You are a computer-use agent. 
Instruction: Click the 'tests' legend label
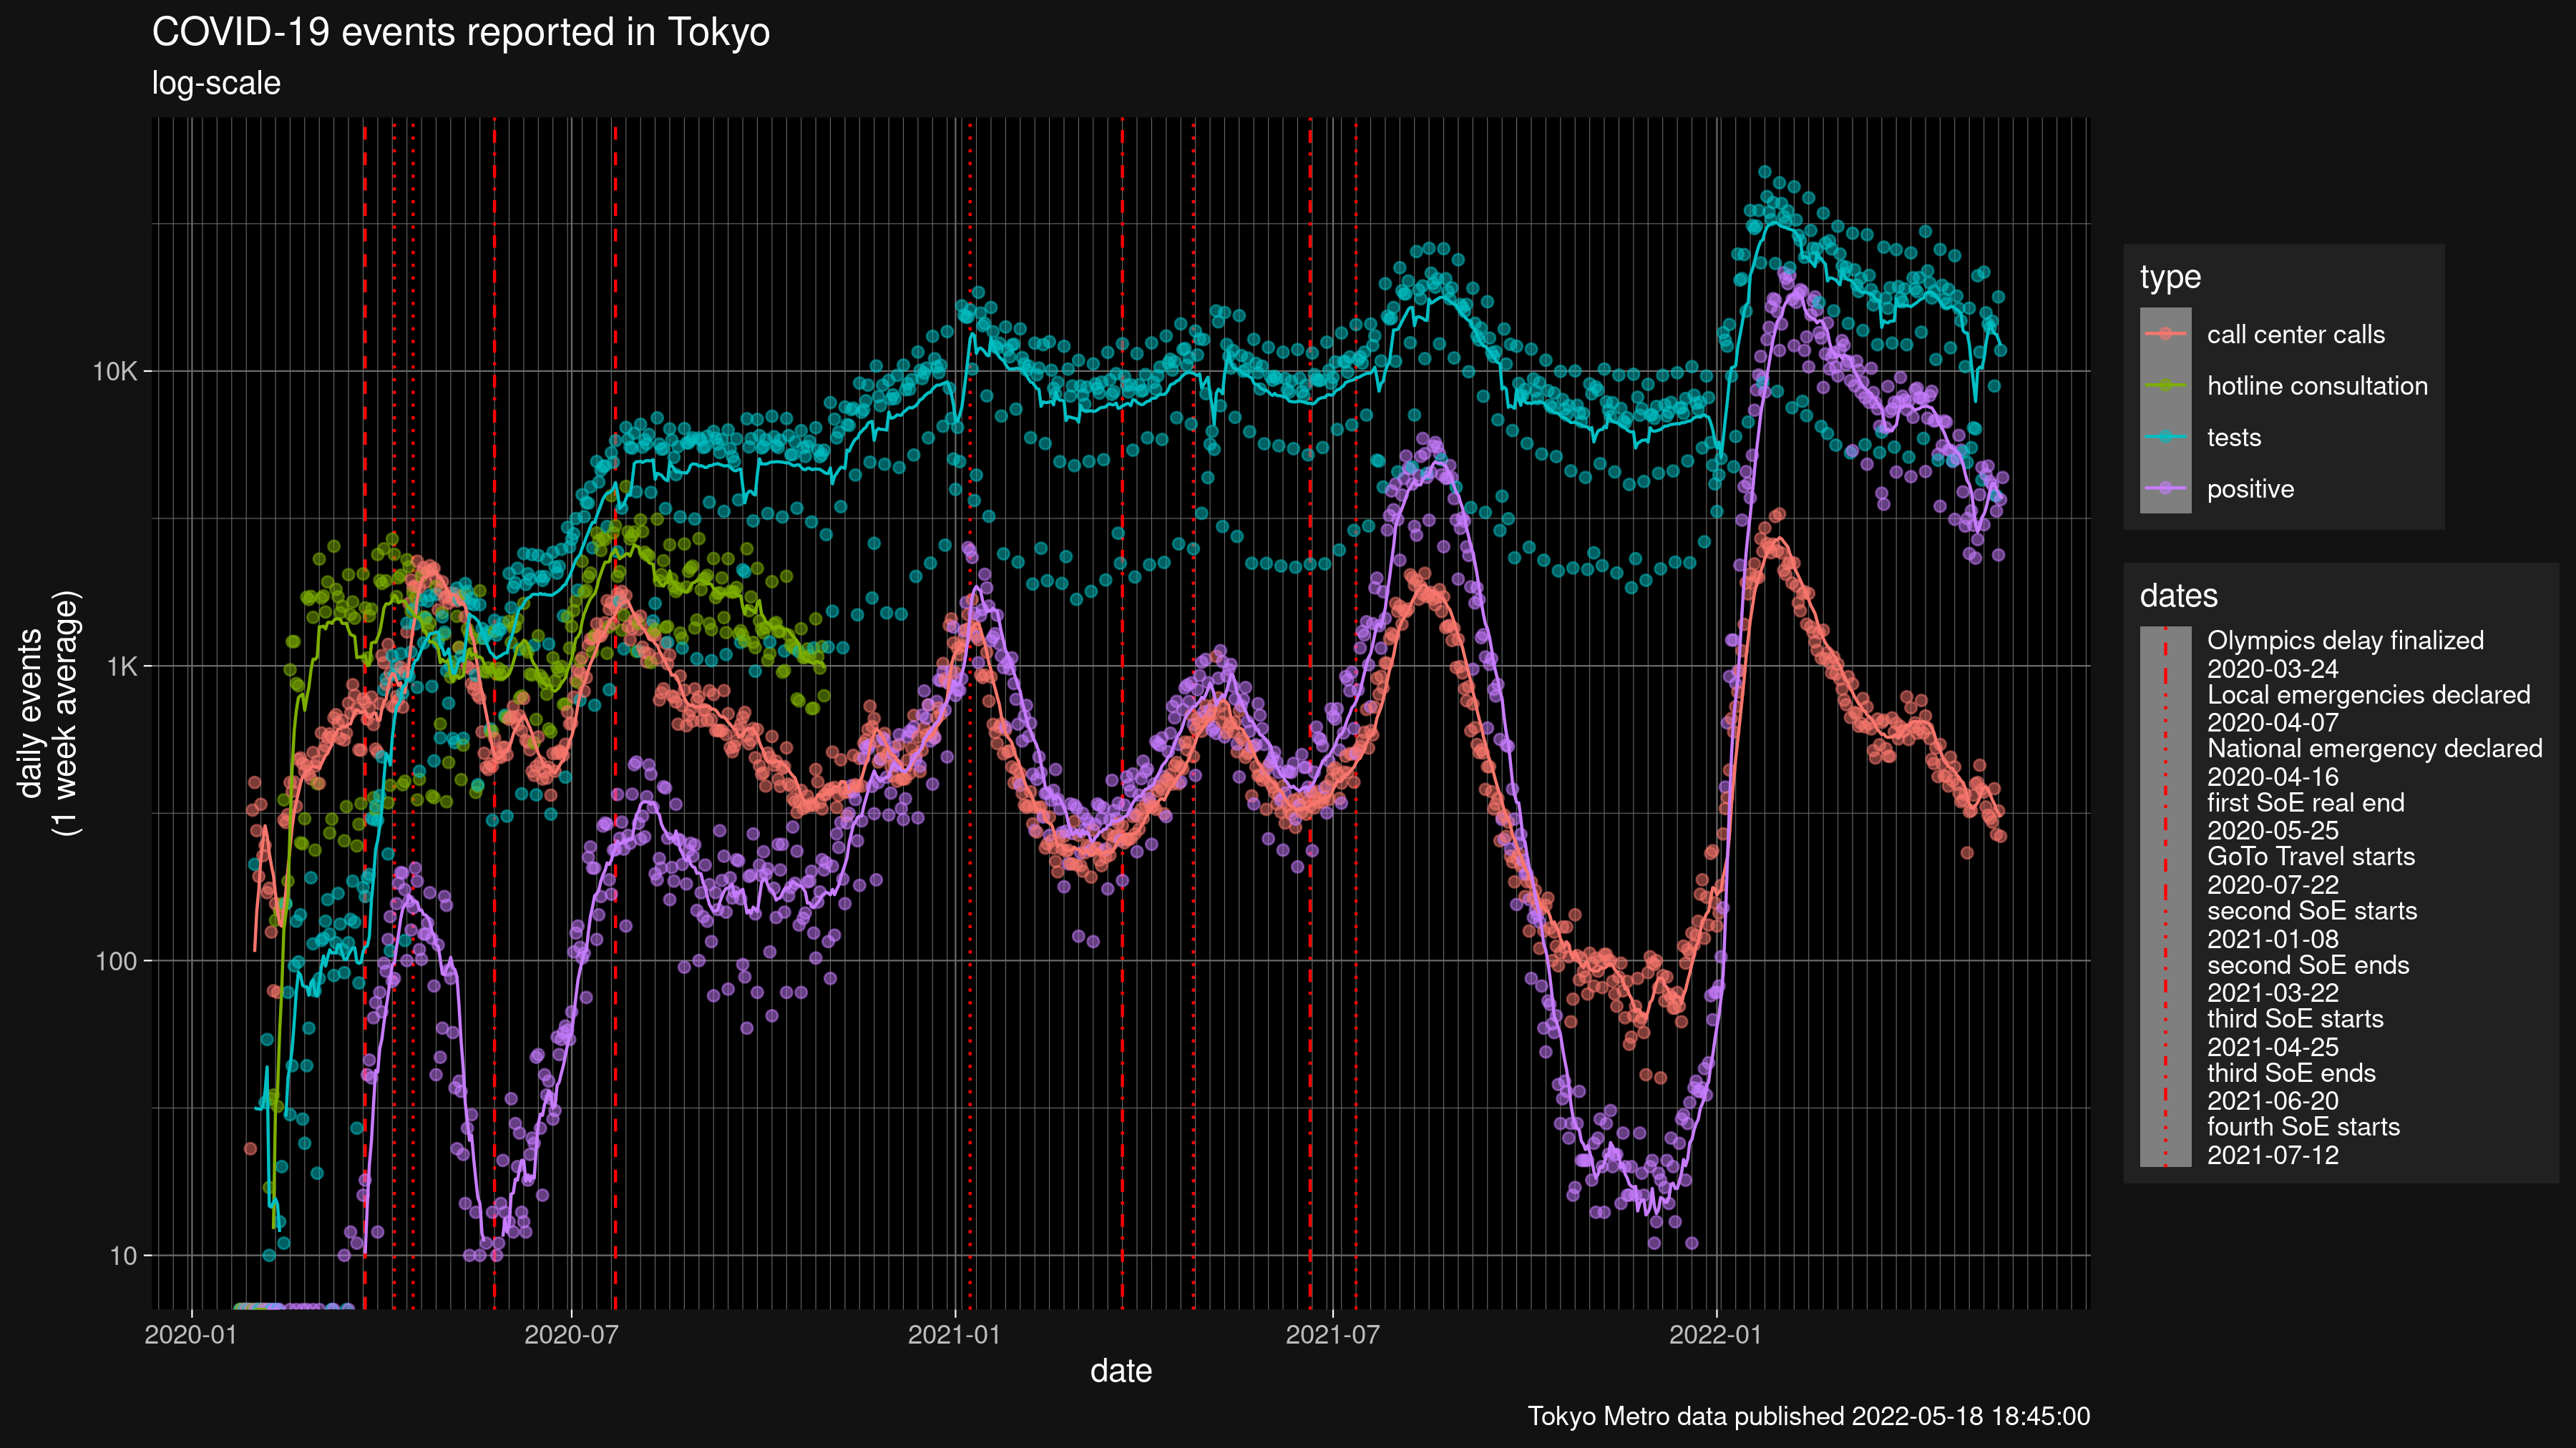(x=2233, y=437)
